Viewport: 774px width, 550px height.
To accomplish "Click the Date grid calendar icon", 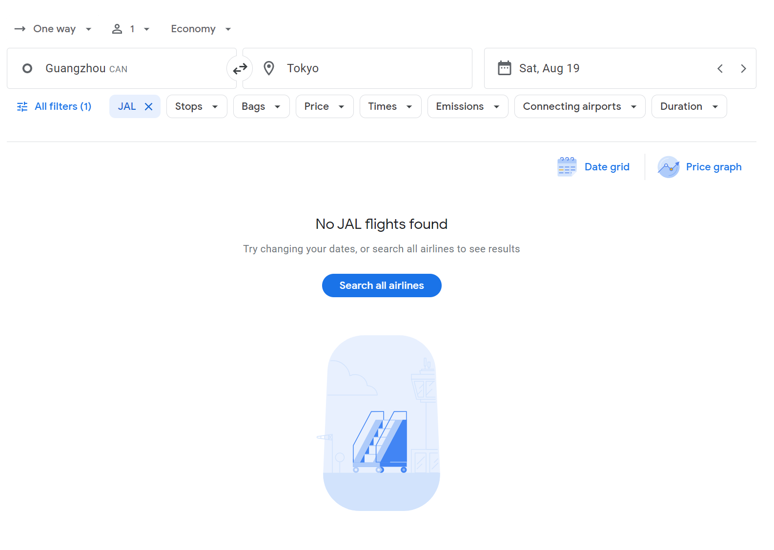I will point(567,167).
